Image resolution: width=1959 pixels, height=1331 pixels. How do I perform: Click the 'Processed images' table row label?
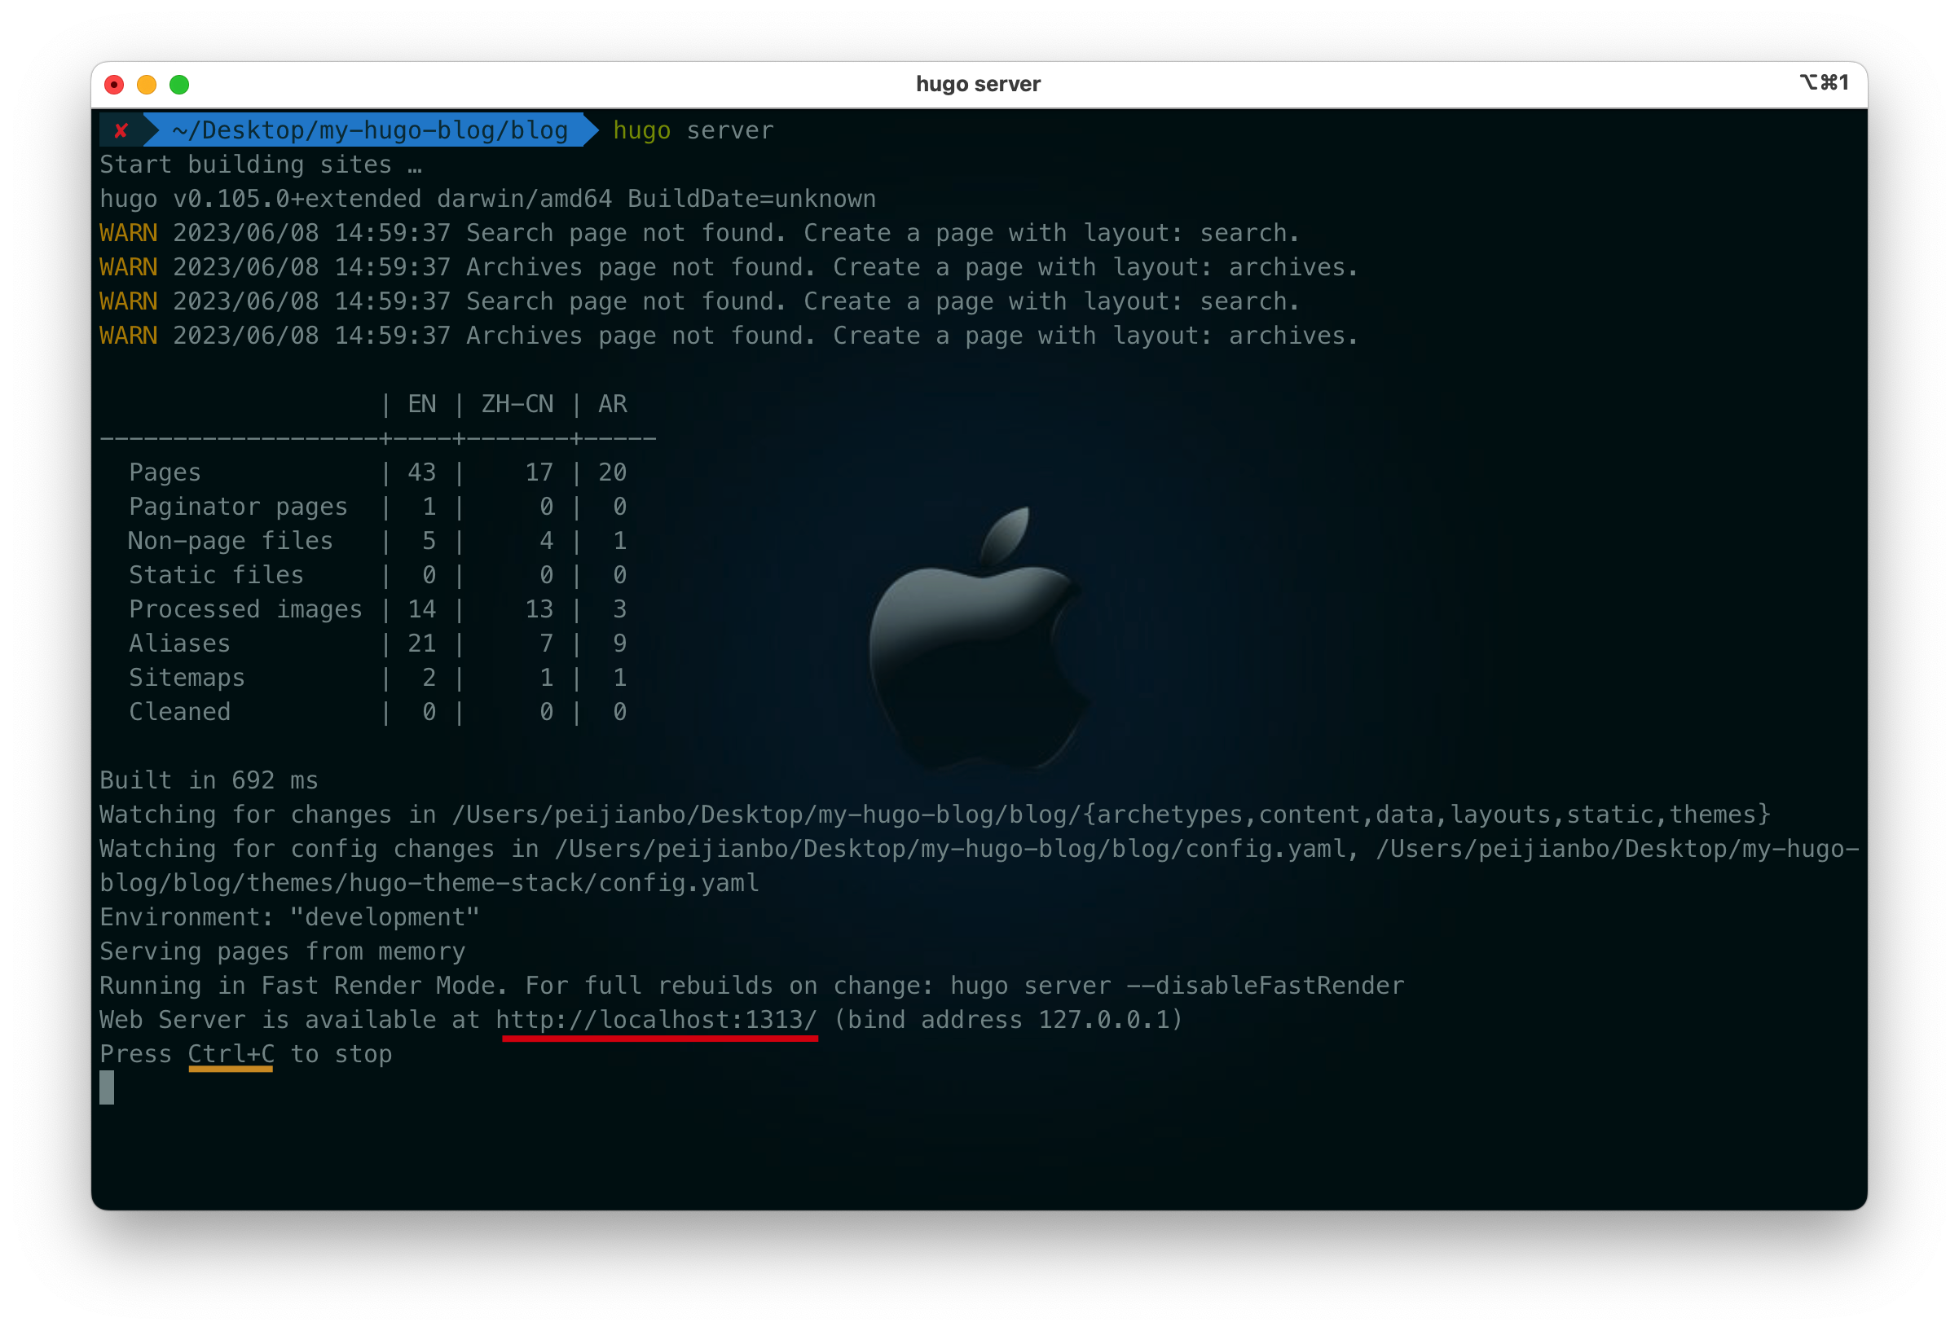(245, 609)
